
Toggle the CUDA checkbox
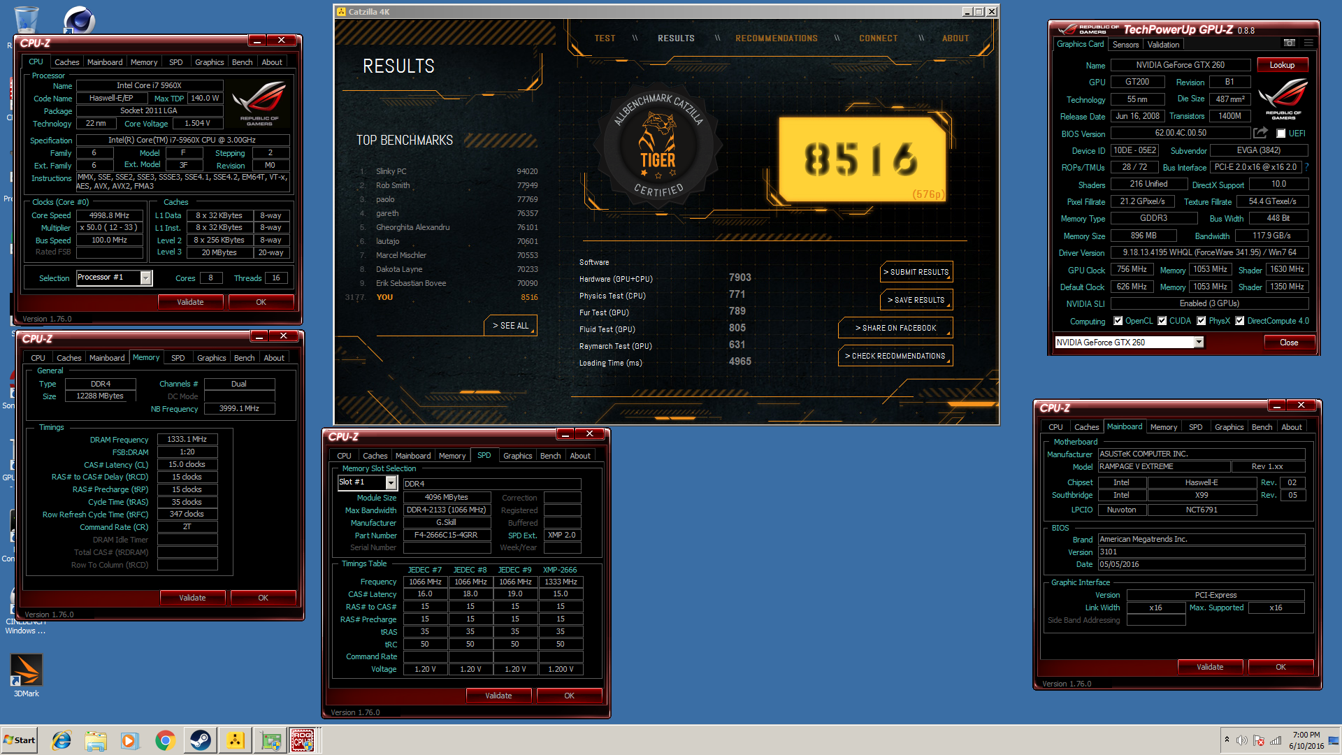click(x=1162, y=321)
